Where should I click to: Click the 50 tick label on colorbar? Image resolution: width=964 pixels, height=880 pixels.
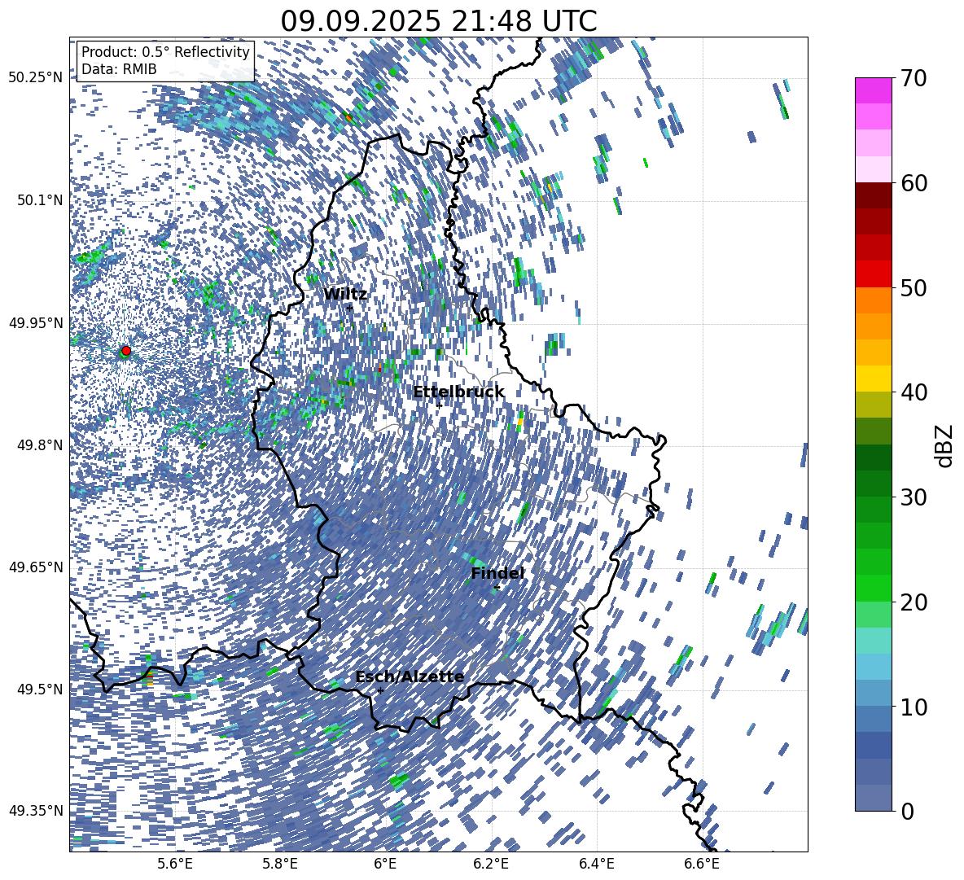(x=914, y=287)
